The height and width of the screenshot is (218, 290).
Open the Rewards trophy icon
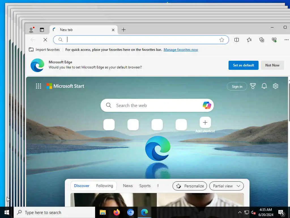[253, 86]
